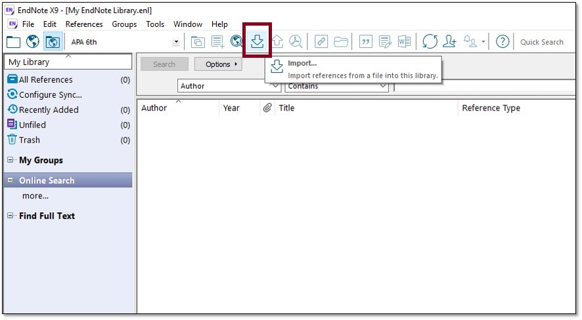Click the Return to Word processor icon
This screenshot has height=320, width=582.
(404, 41)
